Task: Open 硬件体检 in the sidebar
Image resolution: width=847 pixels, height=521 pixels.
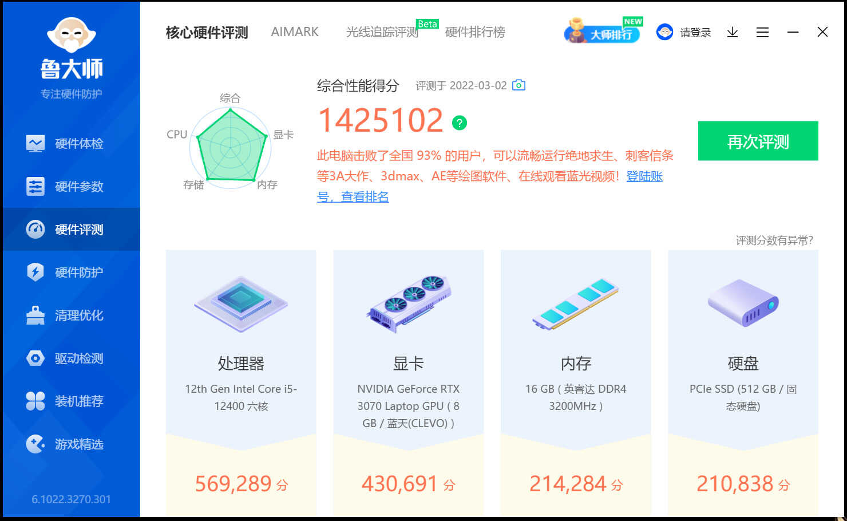Action: click(72, 143)
